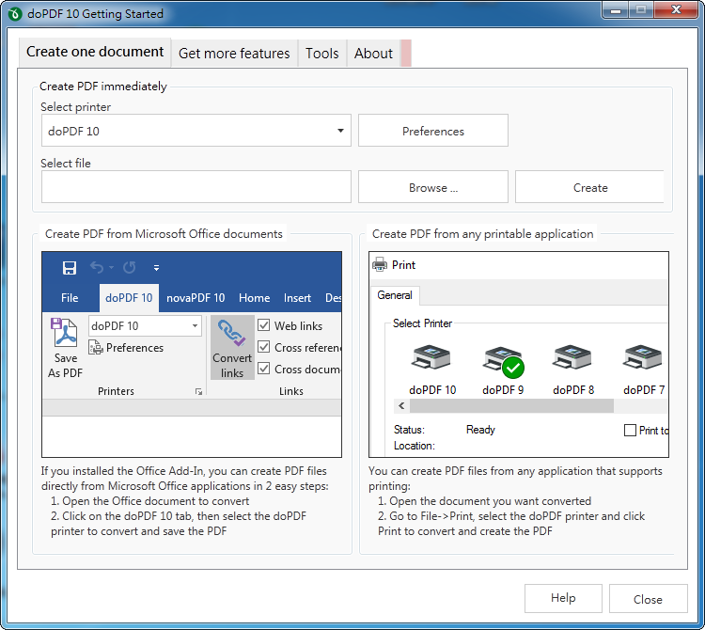The image size is (705, 630).
Task: Open the Tools tab
Action: [x=321, y=54]
